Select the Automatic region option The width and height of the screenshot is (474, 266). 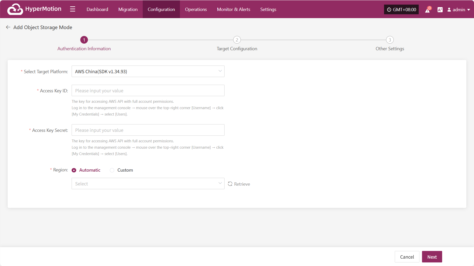(x=86, y=170)
